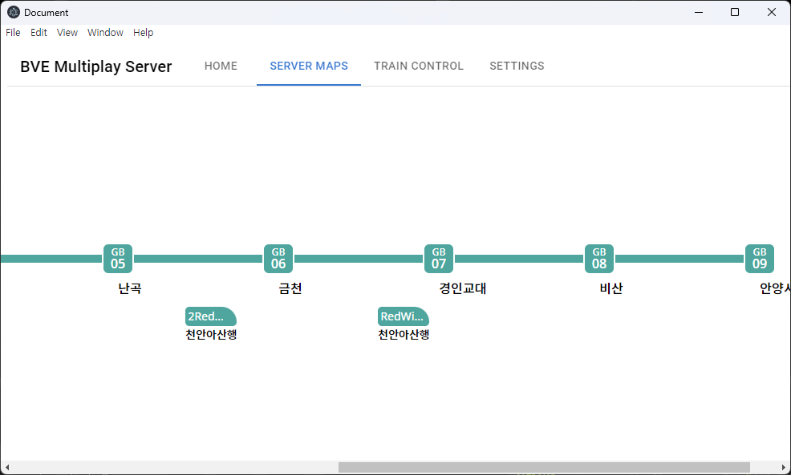The height and width of the screenshot is (475, 791).
Task: Click the 난곡 station name
Action: (130, 288)
